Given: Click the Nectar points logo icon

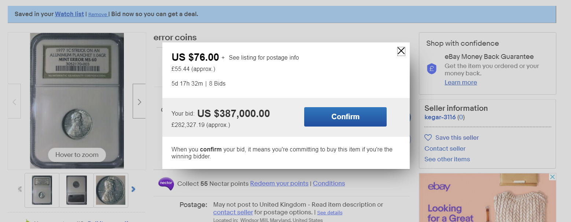Looking at the screenshot, I should pos(166,184).
